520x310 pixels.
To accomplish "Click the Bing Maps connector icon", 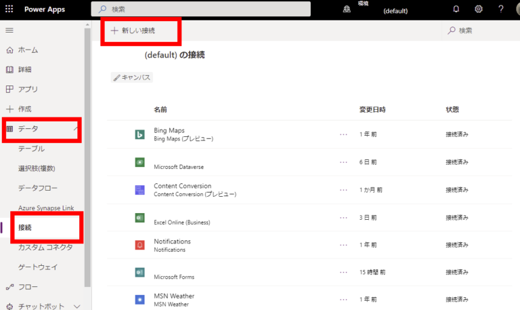I will 139,134.
